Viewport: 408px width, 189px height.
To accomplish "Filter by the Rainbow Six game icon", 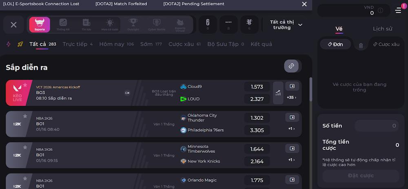I will point(208,25).
